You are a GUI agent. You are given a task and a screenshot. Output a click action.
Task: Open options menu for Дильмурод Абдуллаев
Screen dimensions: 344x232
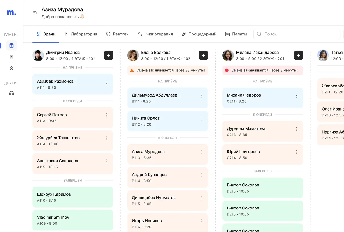pyautogui.click(x=202, y=95)
